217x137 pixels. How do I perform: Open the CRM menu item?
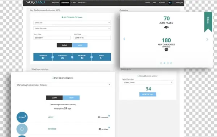pyautogui.click(x=73, y=3)
